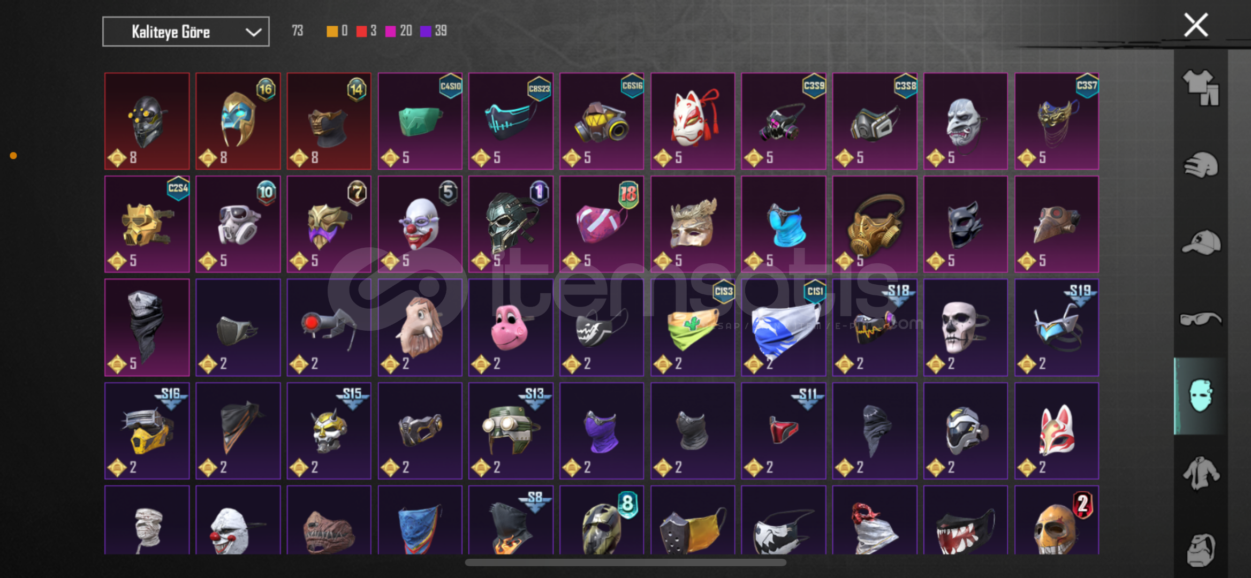
Task: Select the clown mask with badge 5
Action: (420, 224)
